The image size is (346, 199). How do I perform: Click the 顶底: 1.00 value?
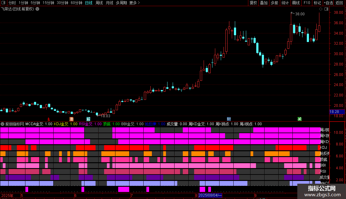point(111,124)
